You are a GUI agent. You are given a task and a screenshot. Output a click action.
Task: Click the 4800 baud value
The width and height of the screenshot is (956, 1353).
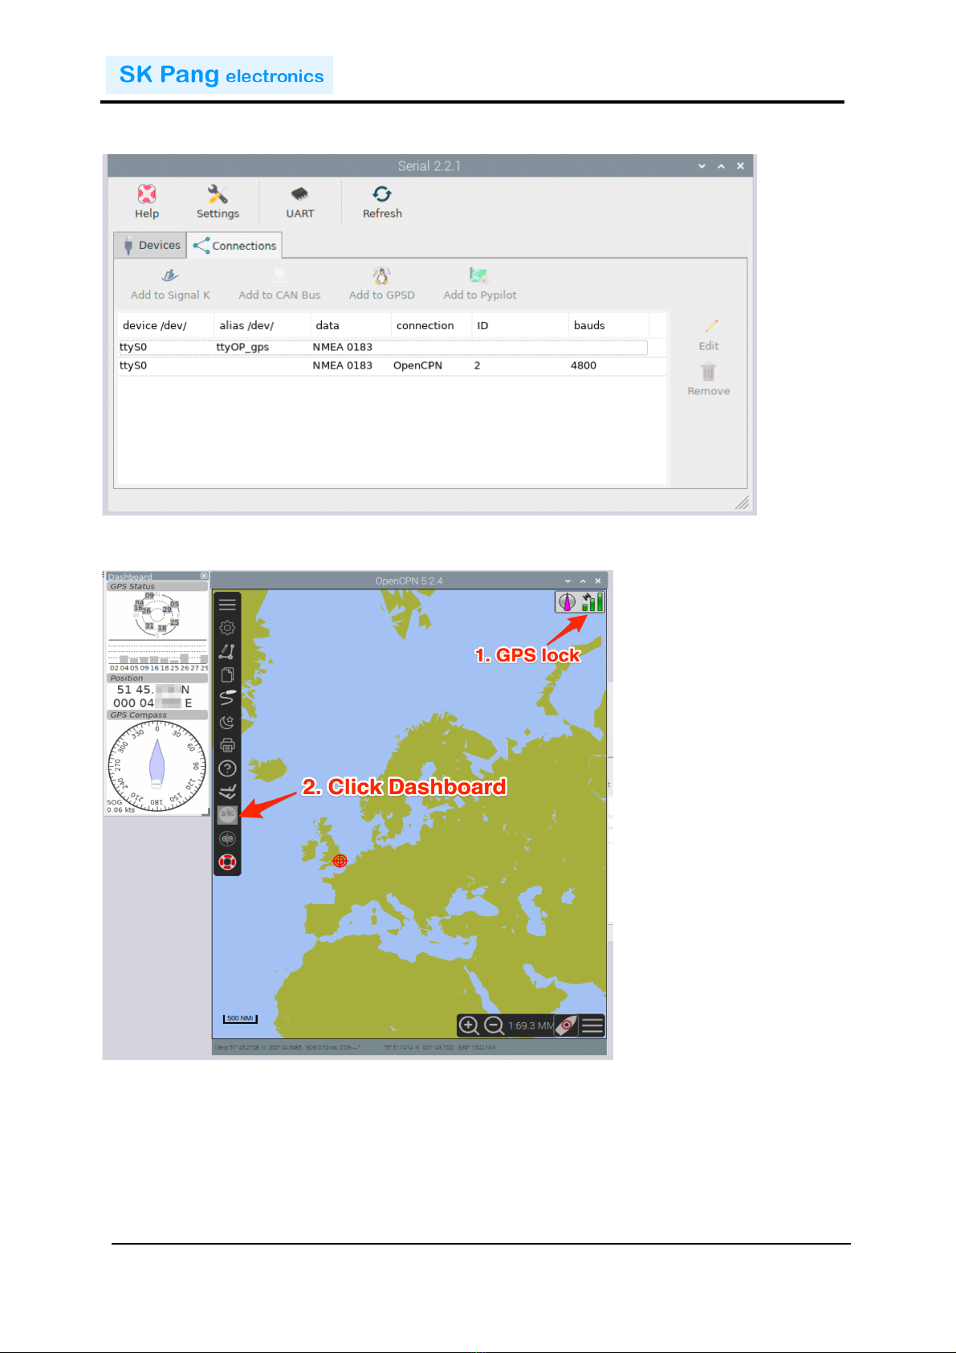coord(584,365)
